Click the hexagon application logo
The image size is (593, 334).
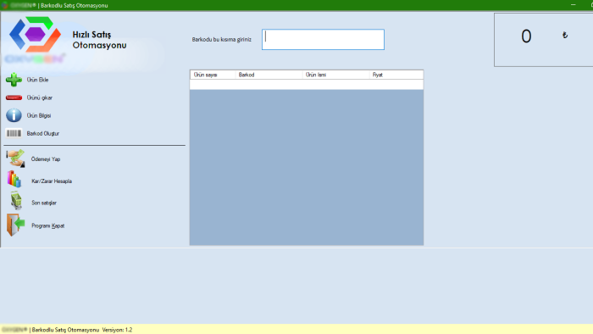pos(35,35)
